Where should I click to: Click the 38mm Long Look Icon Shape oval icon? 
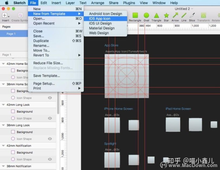click(13, 139)
